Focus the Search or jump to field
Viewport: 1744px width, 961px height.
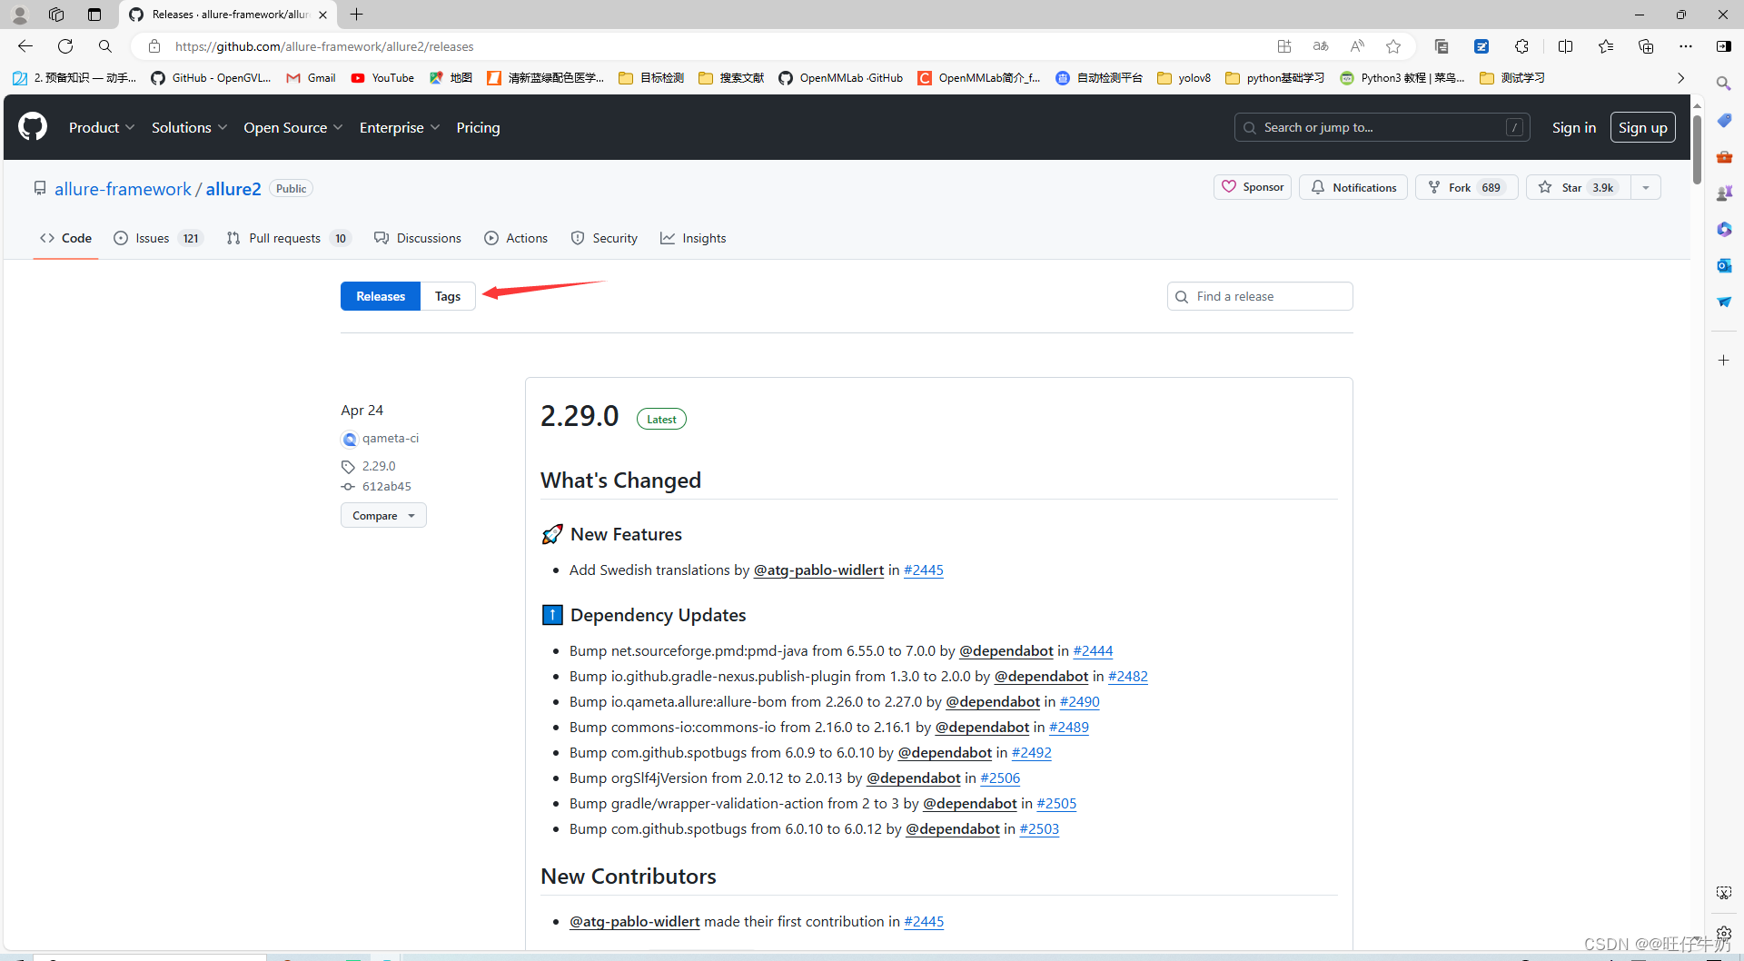click(1382, 127)
